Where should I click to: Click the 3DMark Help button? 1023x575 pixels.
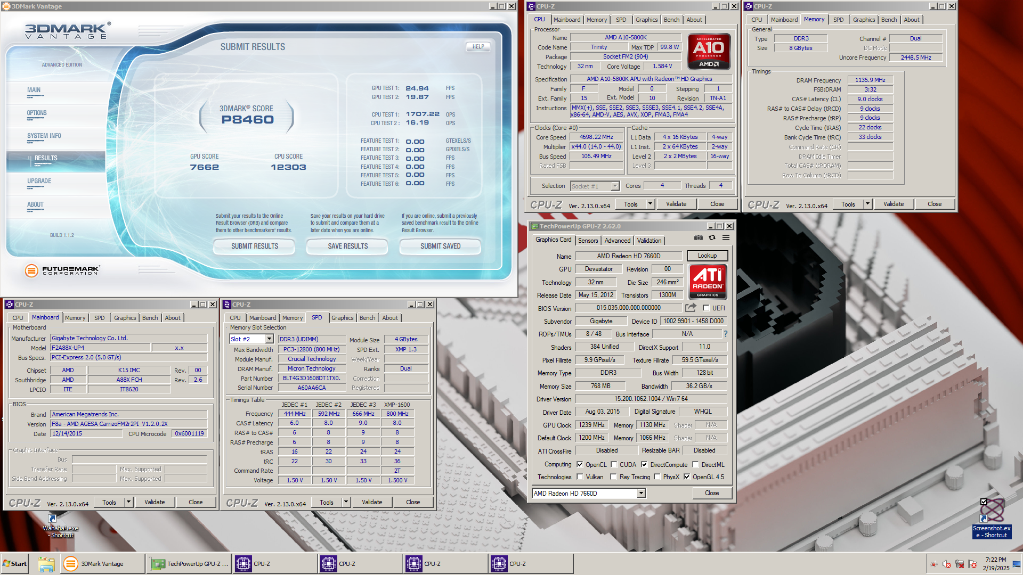478,46
